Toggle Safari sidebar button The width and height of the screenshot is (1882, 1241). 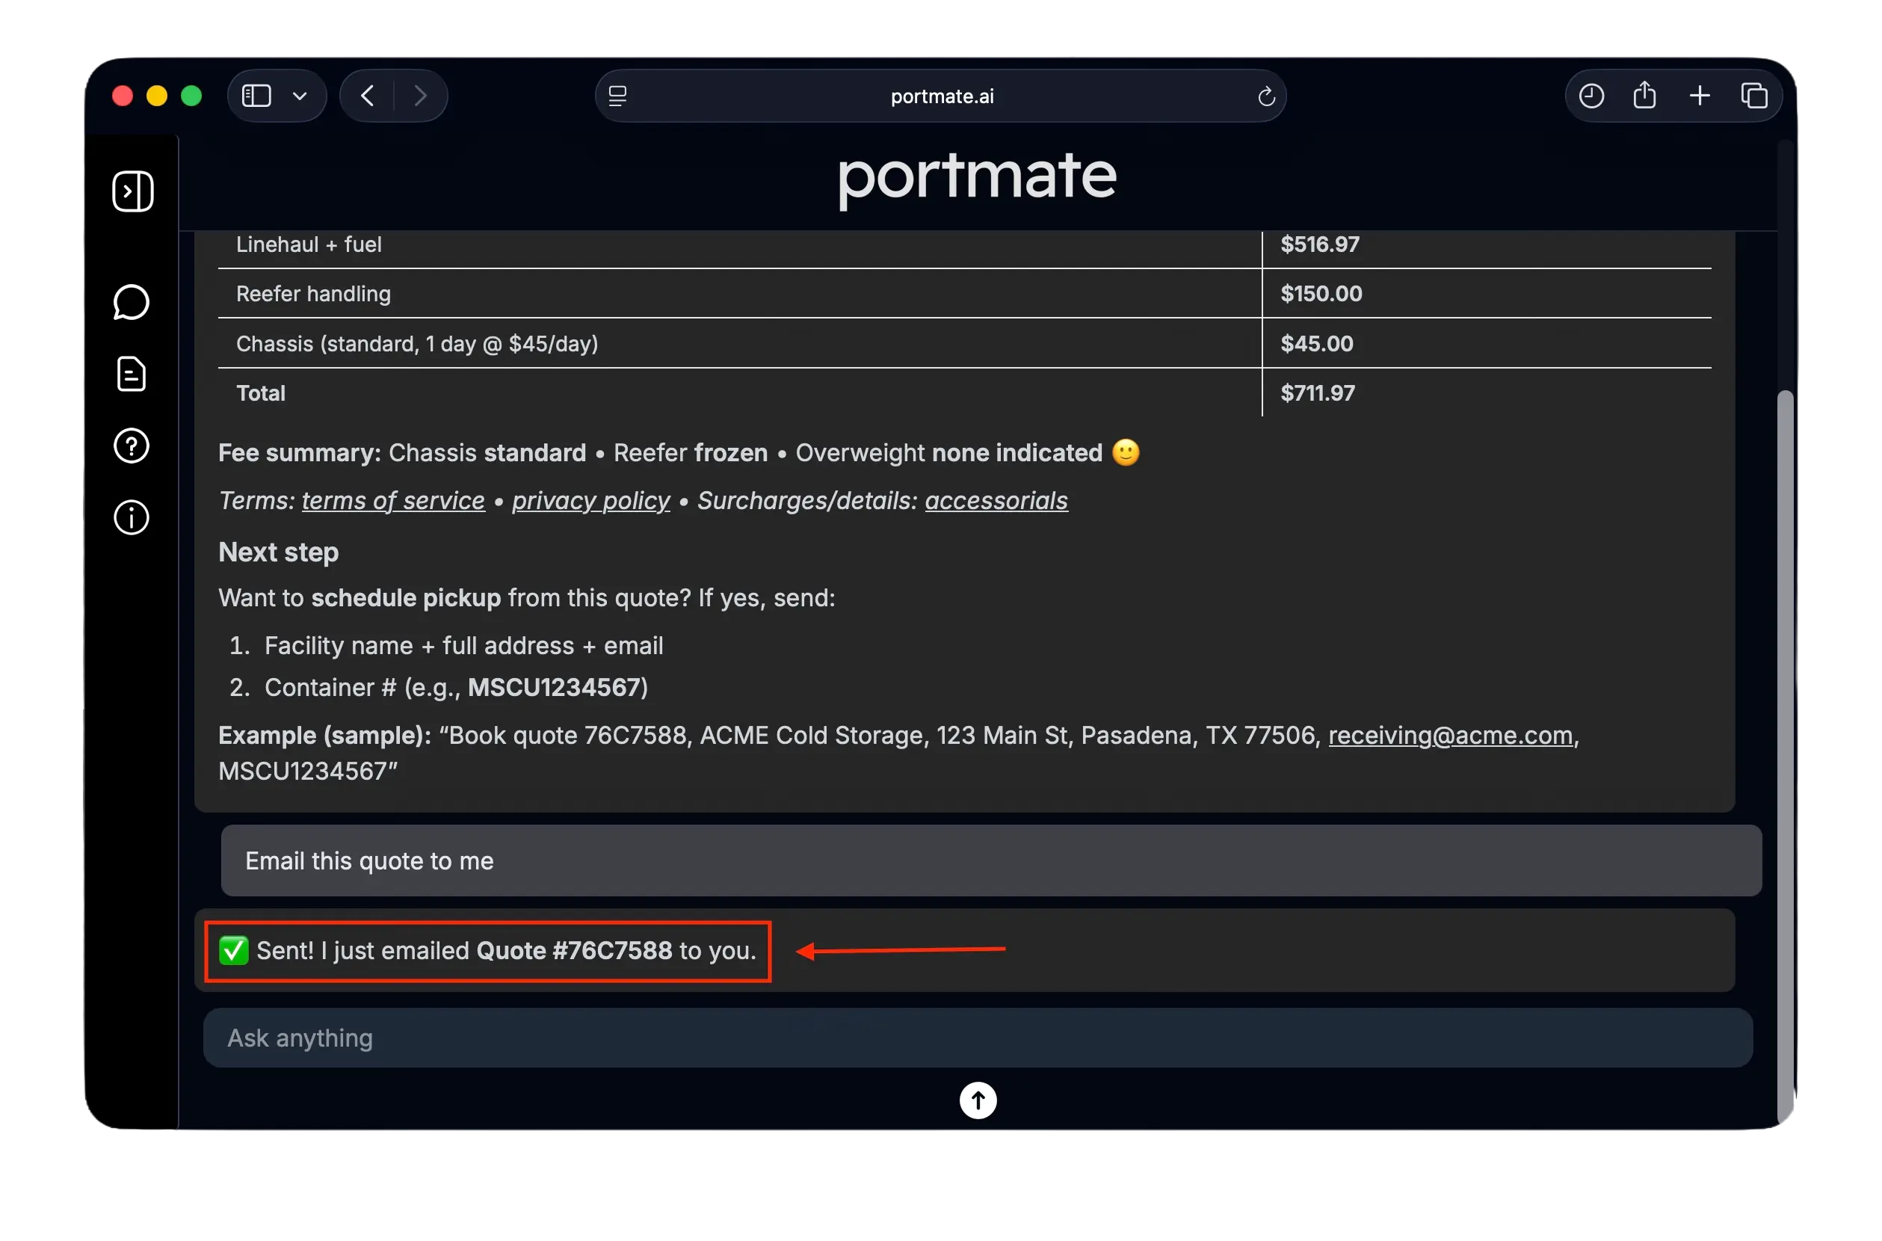coord(256,96)
